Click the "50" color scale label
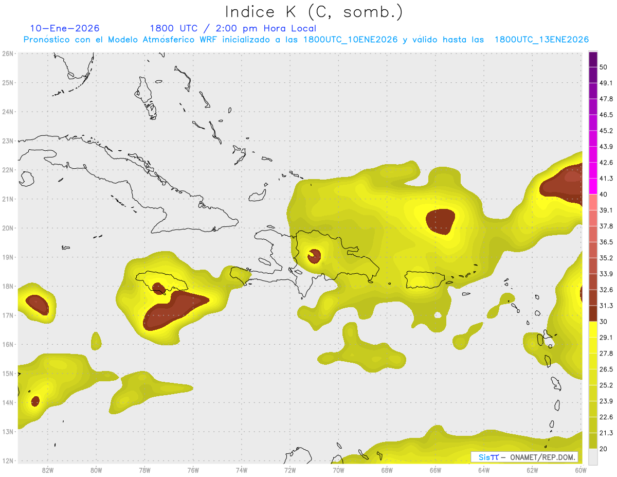The height and width of the screenshot is (477, 617). pyautogui.click(x=603, y=67)
